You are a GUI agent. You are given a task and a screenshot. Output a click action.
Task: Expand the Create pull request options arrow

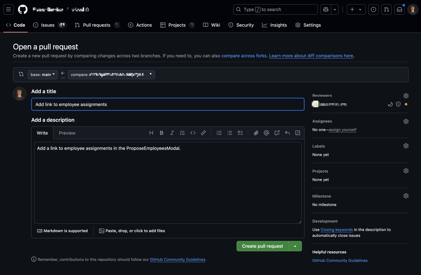click(295, 246)
